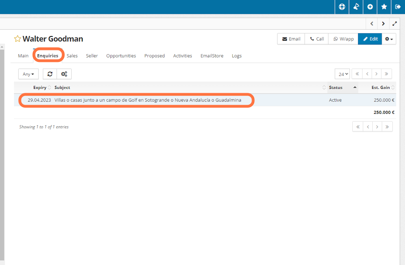Open list settings via the gears icon
Screen dimensions: 405x265
[64, 74]
